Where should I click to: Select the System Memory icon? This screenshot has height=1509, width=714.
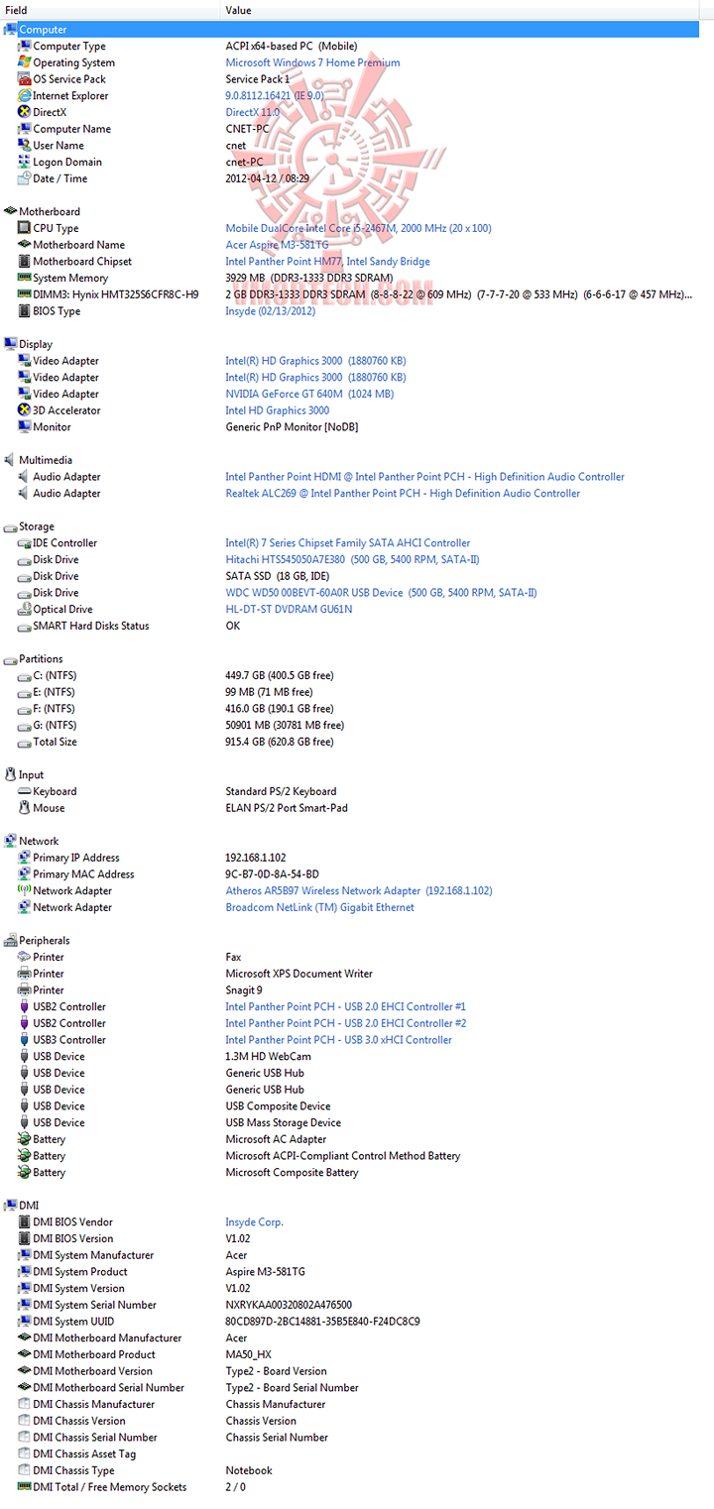click(25, 278)
